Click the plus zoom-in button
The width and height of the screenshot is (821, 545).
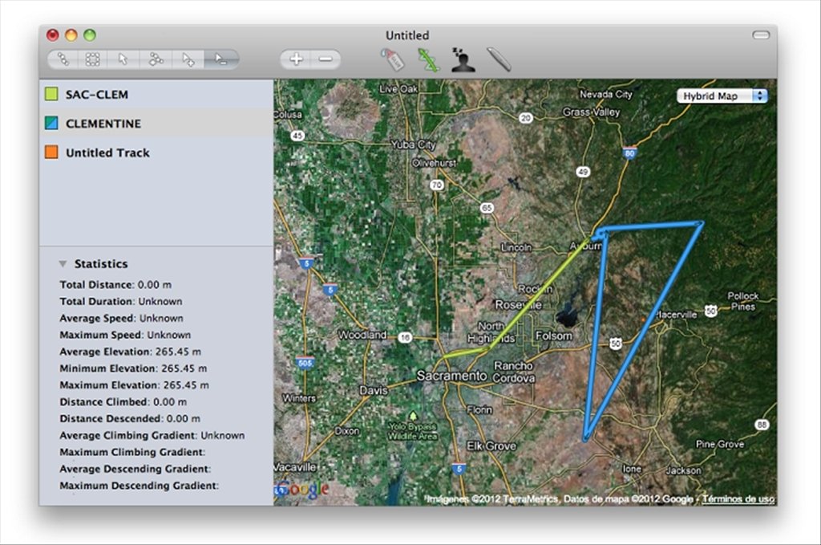pos(296,59)
